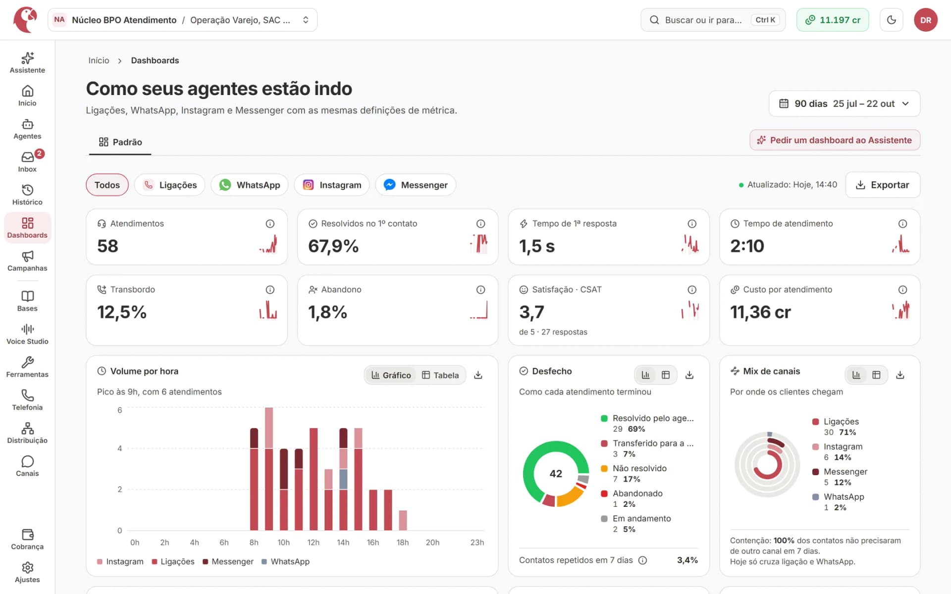951x594 pixels.
Task: Switch Mix de canais to table view
Action: [876, 375]
